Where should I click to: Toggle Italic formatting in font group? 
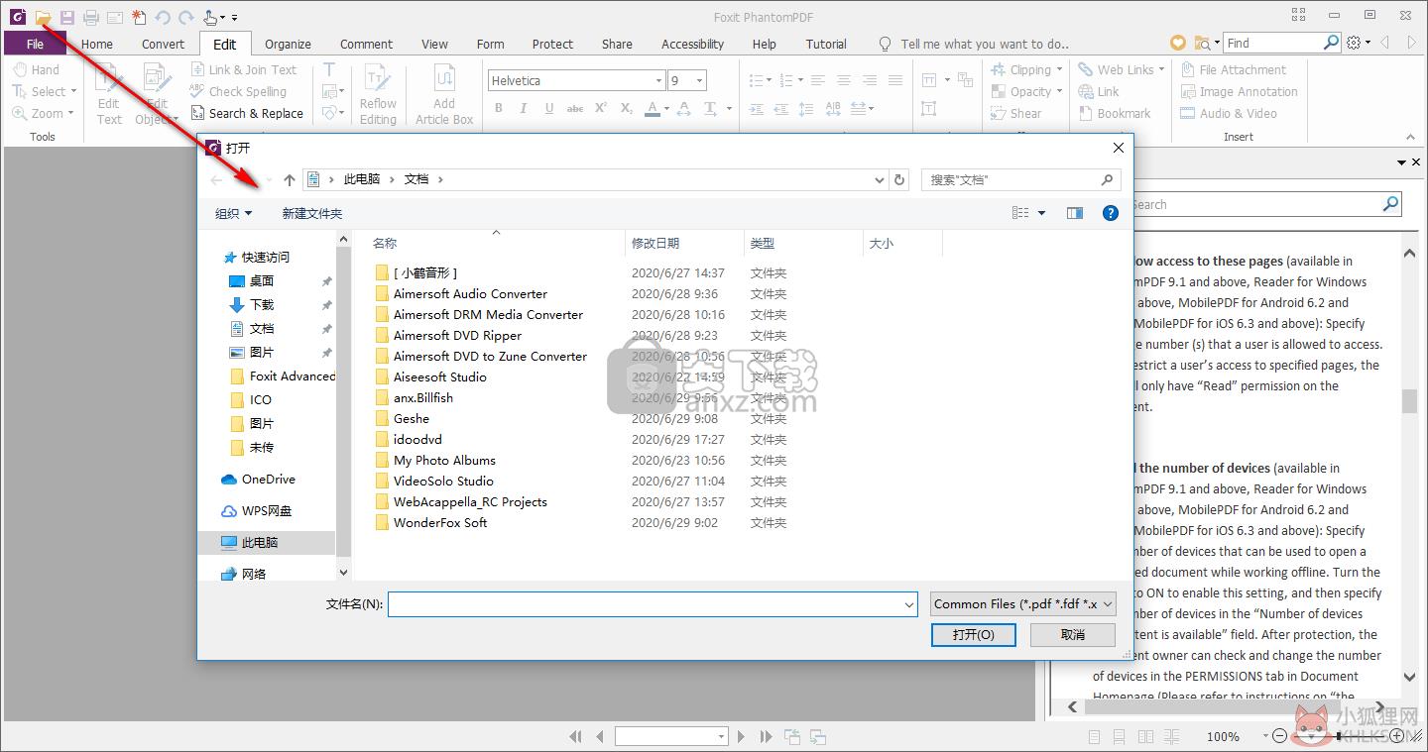pyautogui.click(x=523, y=108)
